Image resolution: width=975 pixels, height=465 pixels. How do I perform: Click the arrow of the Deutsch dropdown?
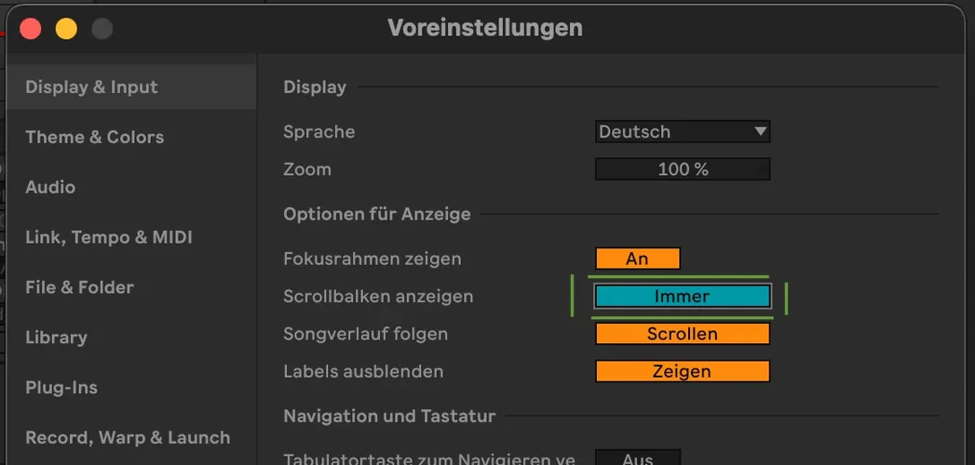(760, 132)
